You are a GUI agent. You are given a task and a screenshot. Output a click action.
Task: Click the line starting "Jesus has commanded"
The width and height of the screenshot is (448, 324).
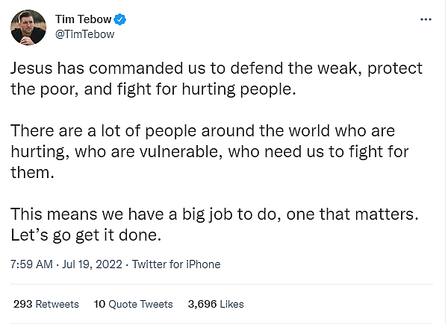216,69
